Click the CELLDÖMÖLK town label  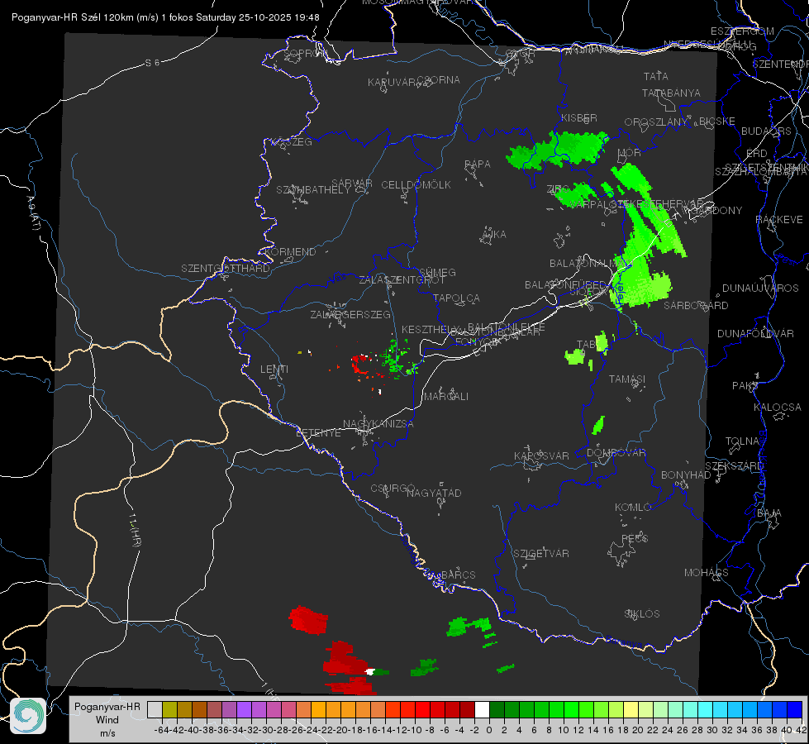pyautogui.click(x=416, y=185)
